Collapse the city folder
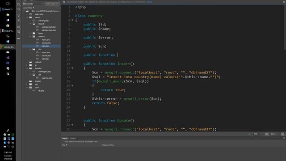Image resolution: width=286 pixels, height=161 pixels. pyautogui.click(x=30, y=49)
